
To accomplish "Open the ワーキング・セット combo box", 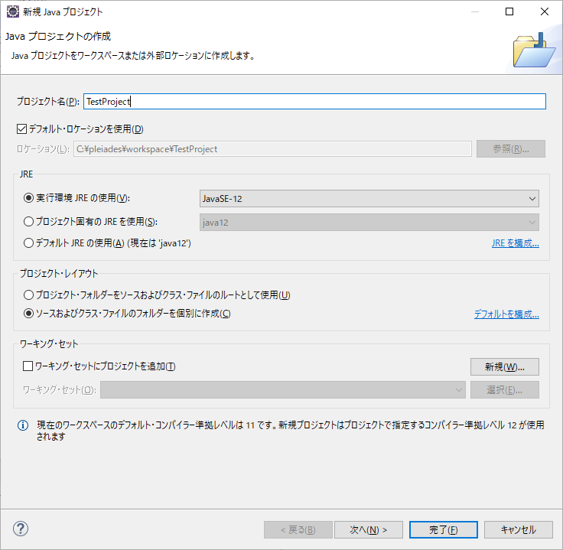I will (283, 390).
